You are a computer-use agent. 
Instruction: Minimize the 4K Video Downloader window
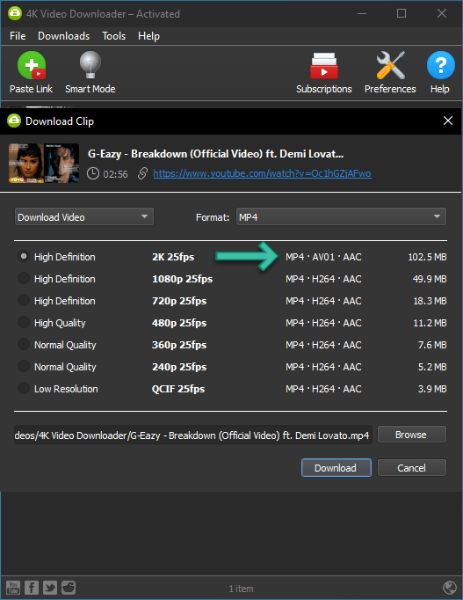tap(362, 14)
